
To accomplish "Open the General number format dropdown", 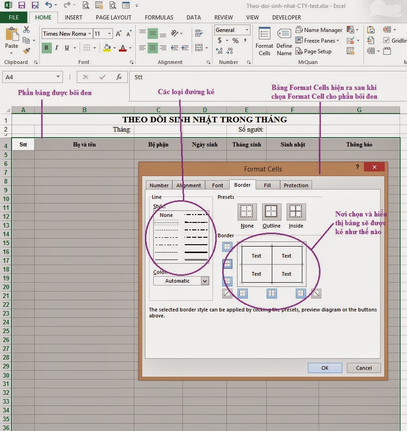I will pyautogui.click(x=247, y=30).
